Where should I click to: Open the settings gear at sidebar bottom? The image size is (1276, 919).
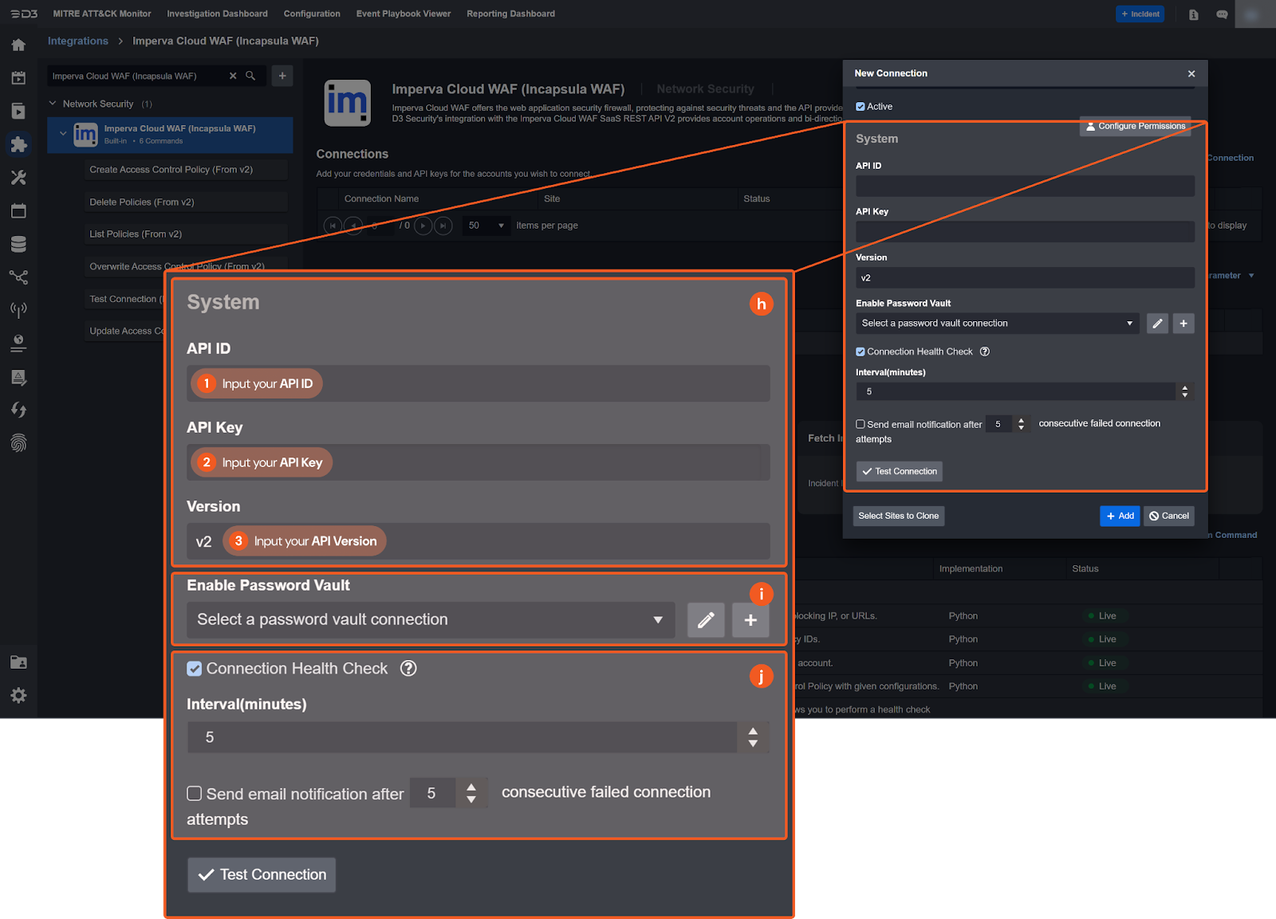[x=18, y=695]
